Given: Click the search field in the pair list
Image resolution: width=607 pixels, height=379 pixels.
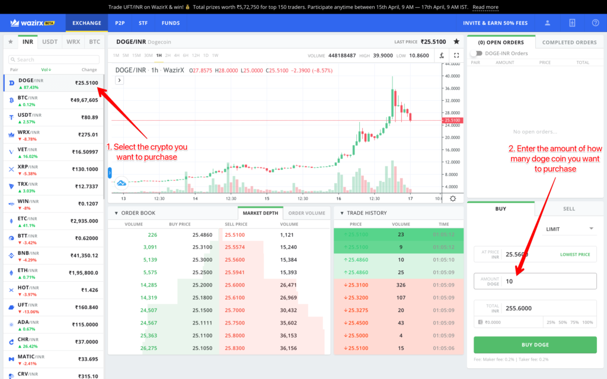Looking at the screenshot, I should pyautogui.click(x=53, y=58).
